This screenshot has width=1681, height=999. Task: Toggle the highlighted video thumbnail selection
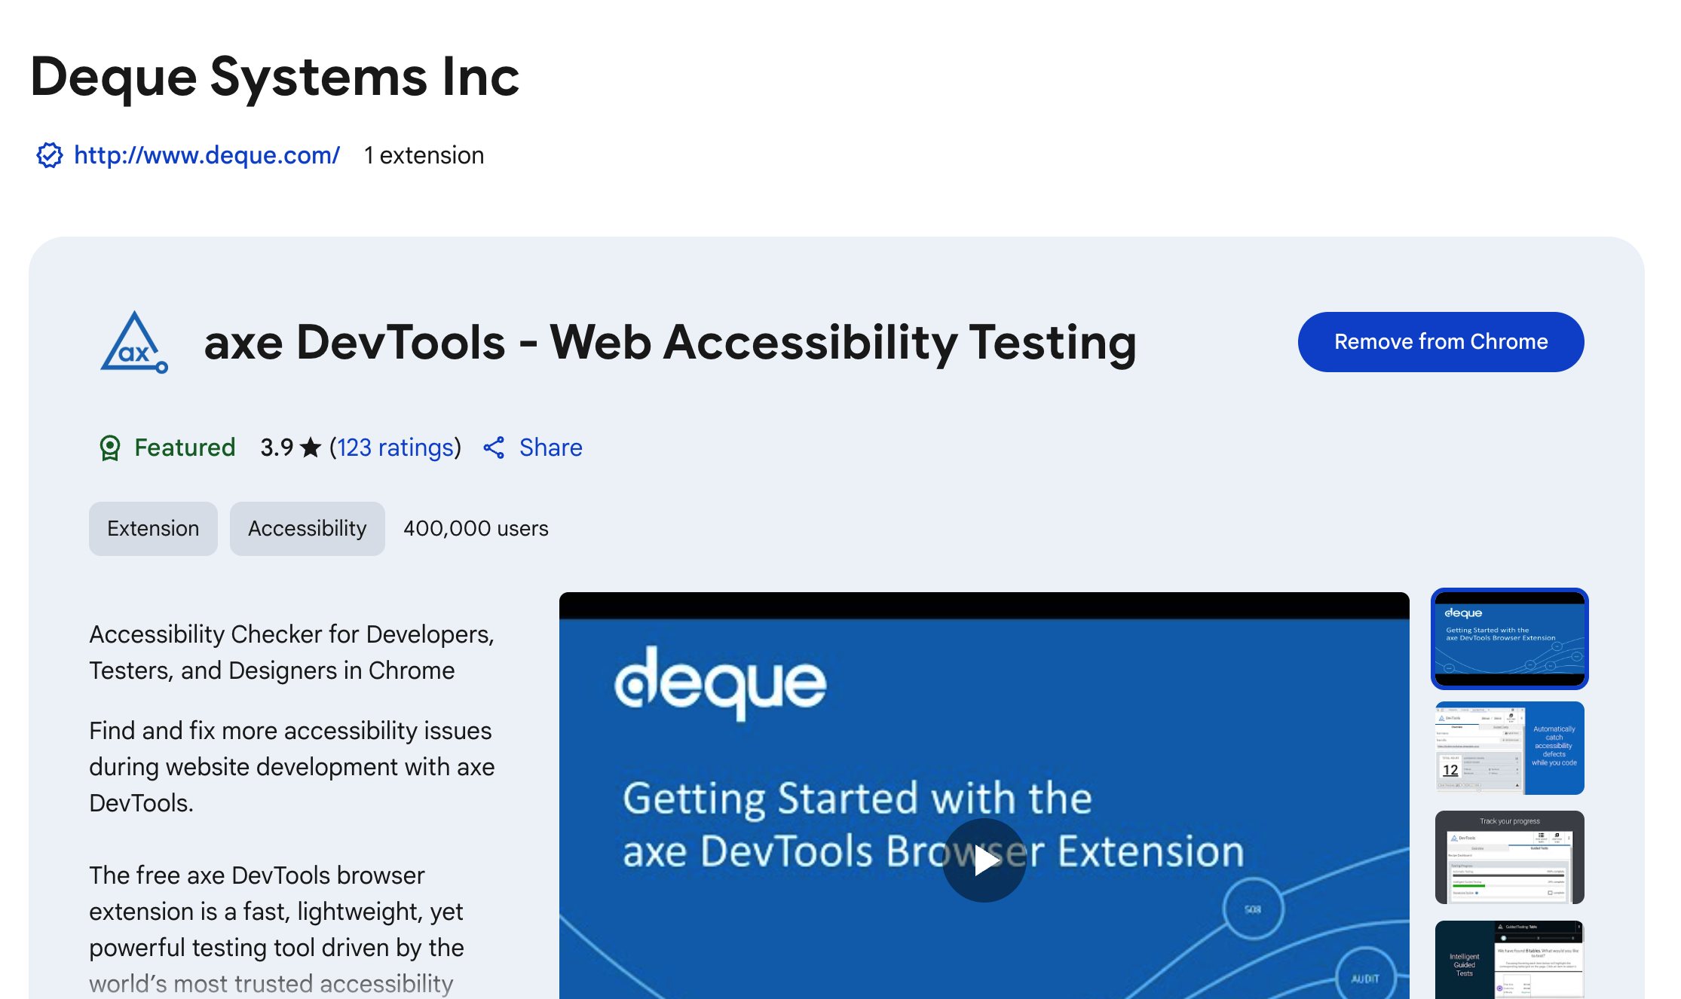(1509, 638)
